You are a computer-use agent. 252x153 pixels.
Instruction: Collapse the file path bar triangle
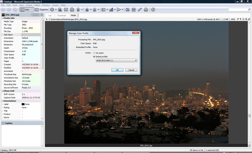pyautogui.click(x=47, y=19)
